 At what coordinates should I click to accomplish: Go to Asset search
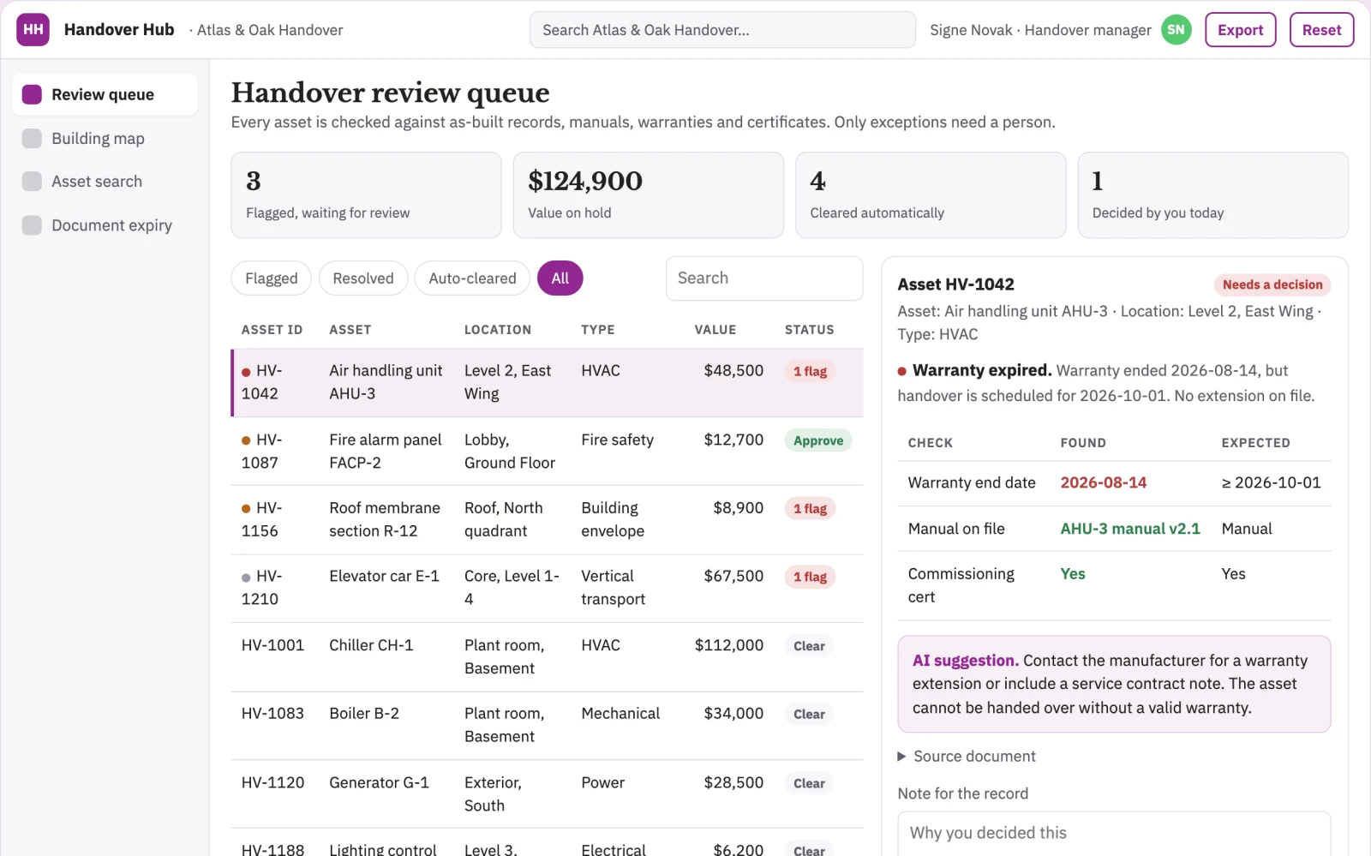(105, 182)
